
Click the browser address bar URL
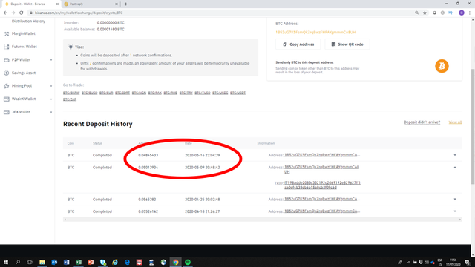pyautogui.click(x=79, y=13)
